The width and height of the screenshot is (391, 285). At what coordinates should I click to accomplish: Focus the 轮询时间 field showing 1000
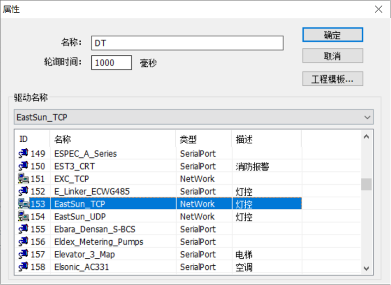pyautogui.click(x=111, y=63)
